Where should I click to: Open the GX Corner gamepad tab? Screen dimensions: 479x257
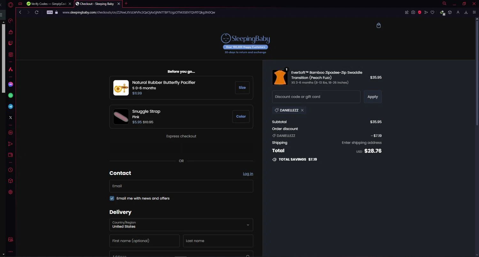click(20, 4)
